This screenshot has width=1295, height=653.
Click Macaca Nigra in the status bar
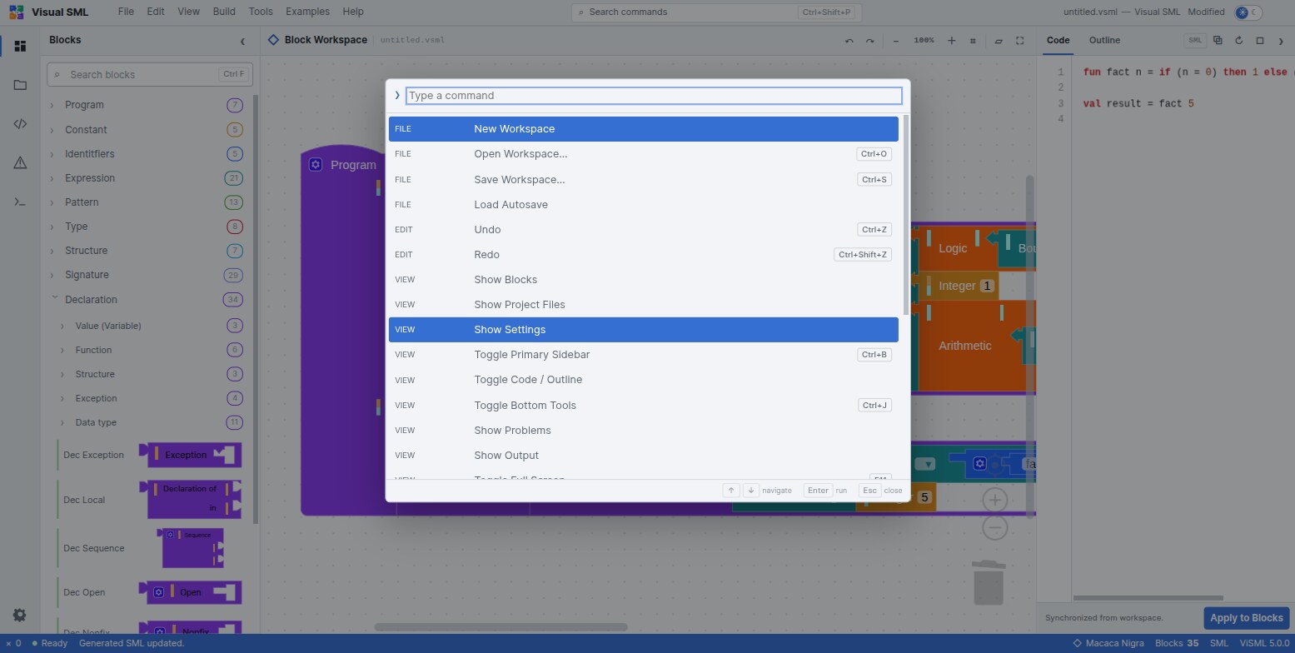tap(1108, 643)
